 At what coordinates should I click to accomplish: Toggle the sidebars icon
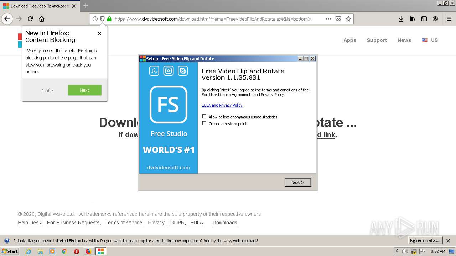424,19
